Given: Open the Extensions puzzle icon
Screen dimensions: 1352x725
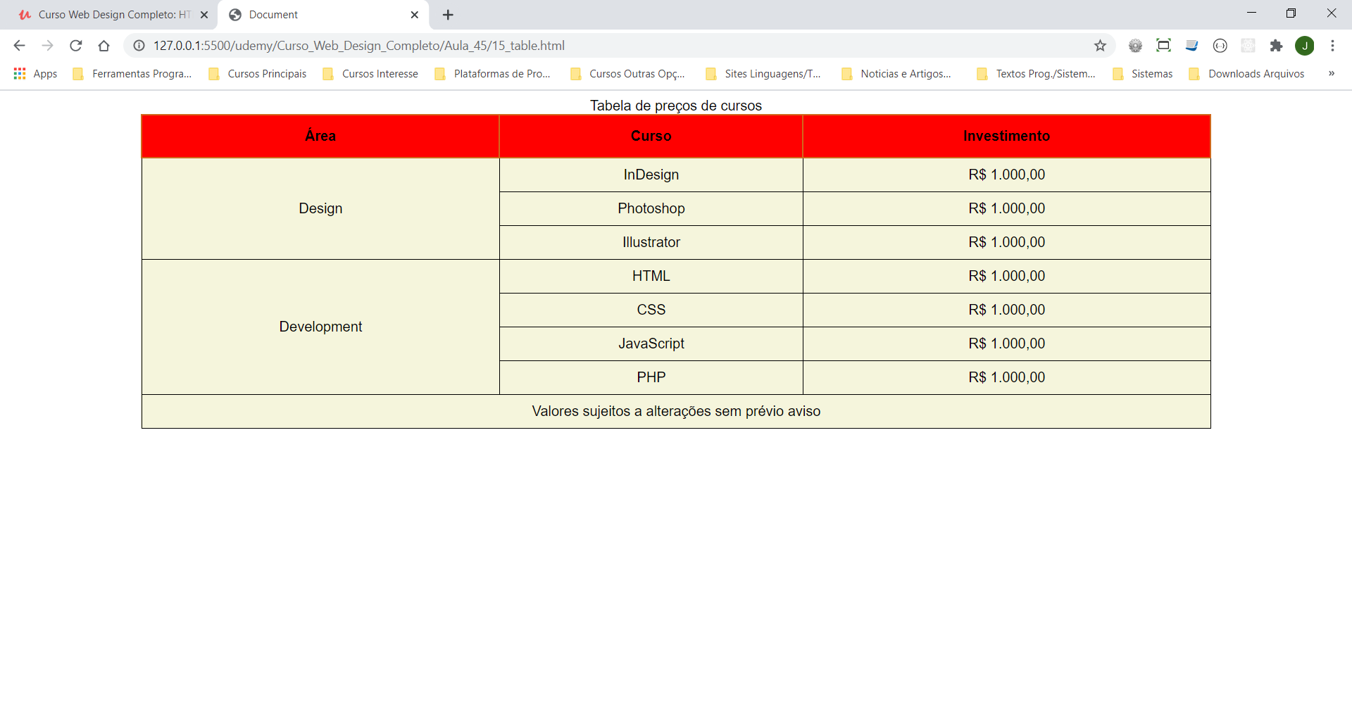Looking at the screenshot, I should tap(1276, 46).
